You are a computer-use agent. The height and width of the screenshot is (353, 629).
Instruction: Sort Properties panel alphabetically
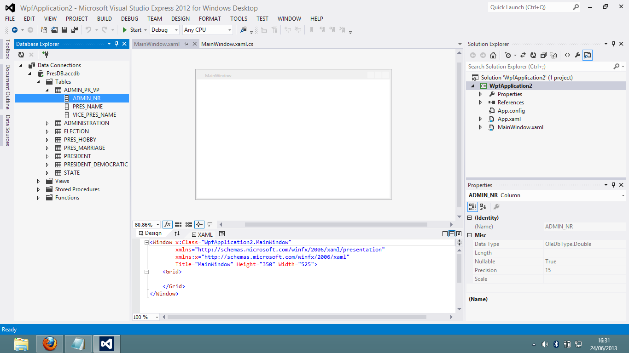coord(482,206)
